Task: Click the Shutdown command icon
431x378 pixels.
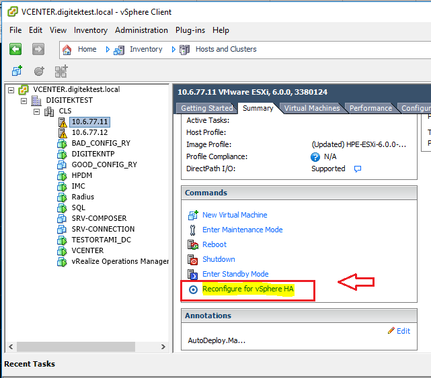Action: [193, 259]
